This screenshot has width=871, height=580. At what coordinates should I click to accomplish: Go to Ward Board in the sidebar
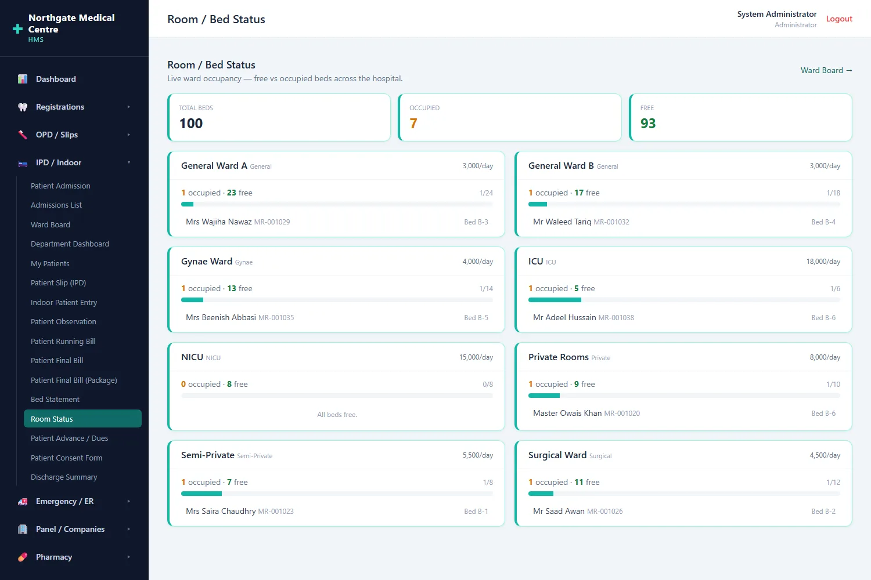click(x=82, y=224)
